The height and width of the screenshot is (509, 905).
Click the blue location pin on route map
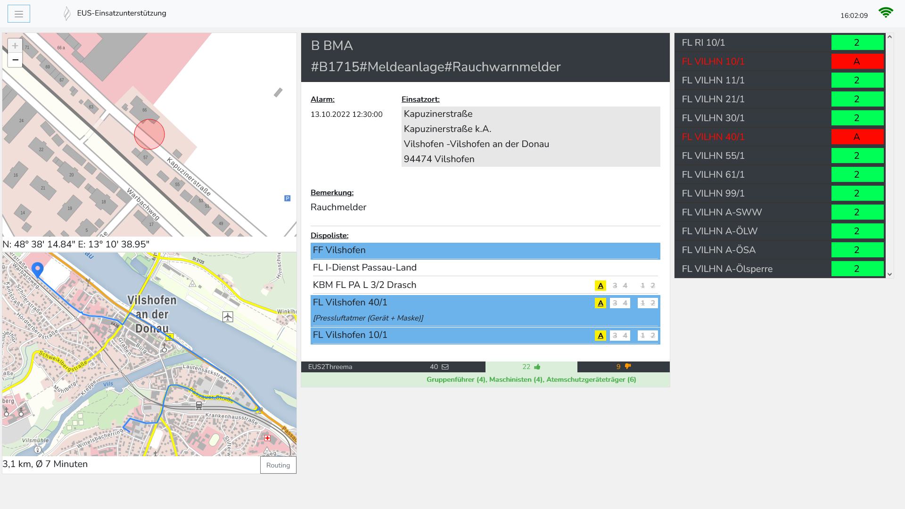coord(37,270)
